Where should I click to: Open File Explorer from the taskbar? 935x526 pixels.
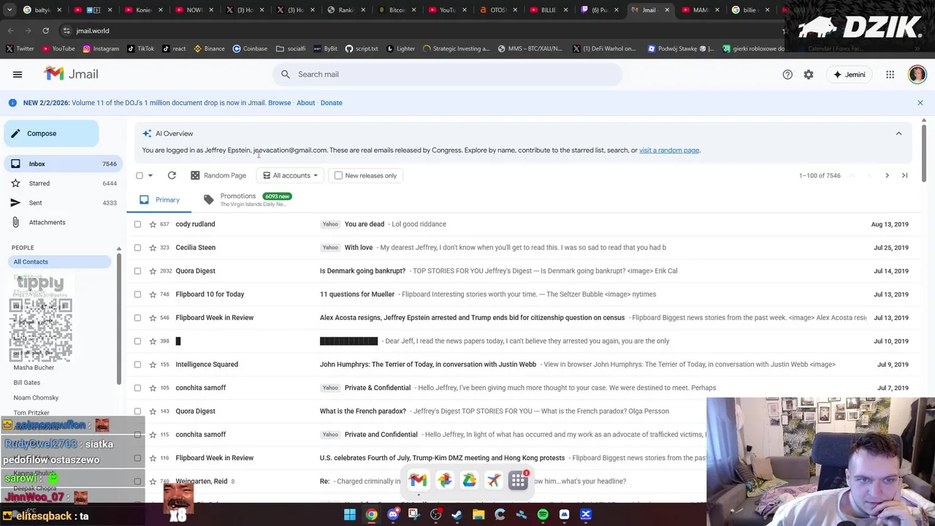click(x=478, y=514)
